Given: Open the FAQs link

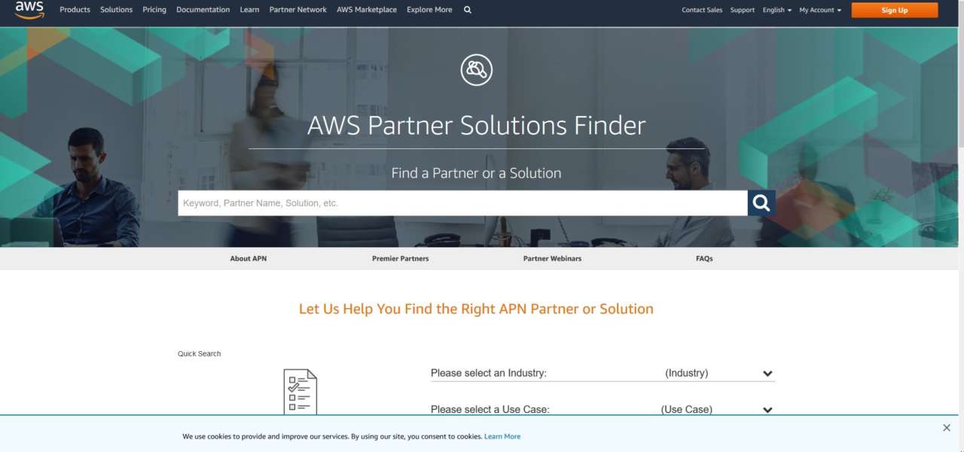Looking at the screenshot, I should point(704,258).
